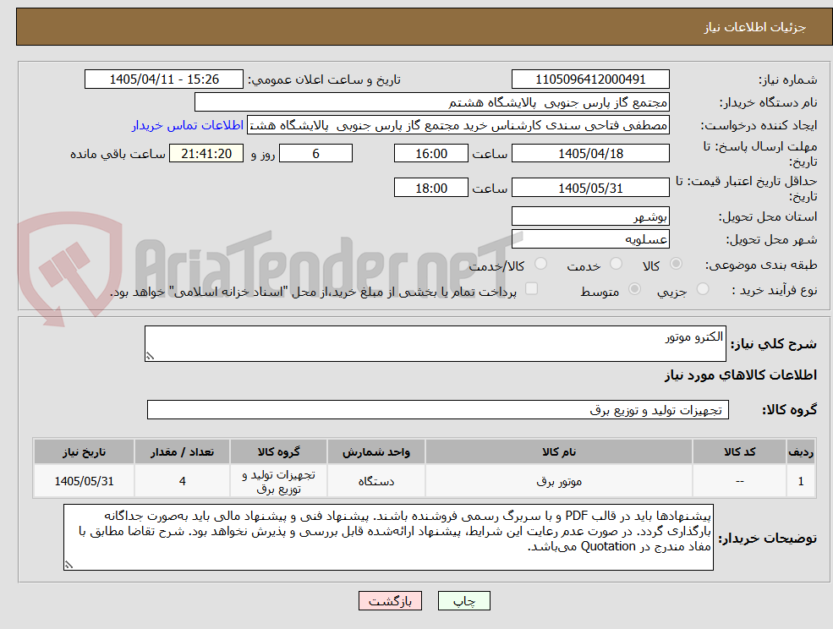Click the announcement date field 1405/04/11 - 15:26
The image size is (833, 629).
click(x=163, y=79)
